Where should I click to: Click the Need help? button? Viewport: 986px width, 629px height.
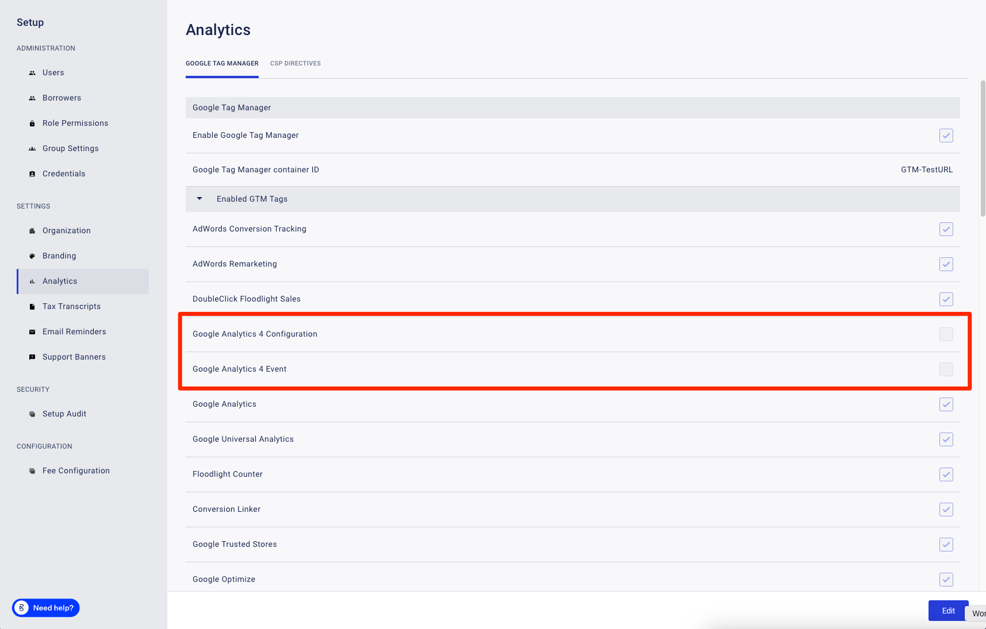pyautogui.click(x=46, y=608)
